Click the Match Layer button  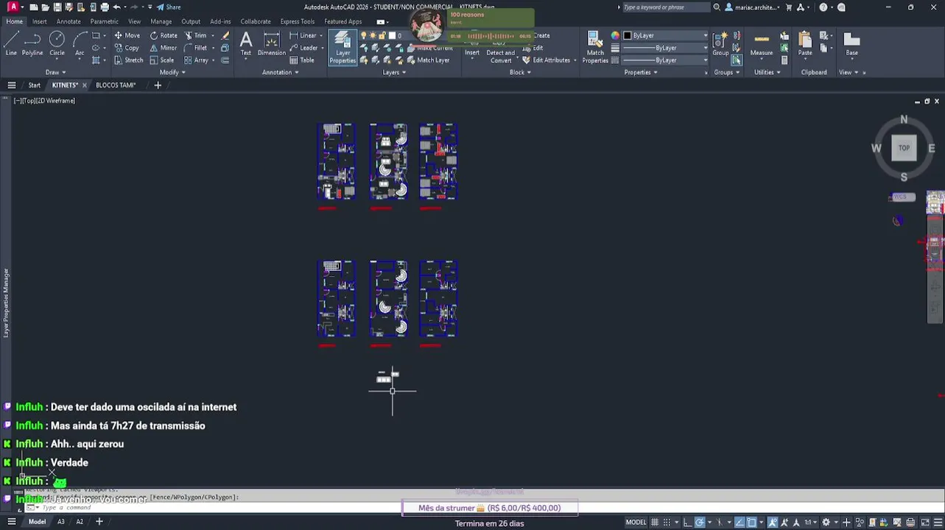click(427, 60)
